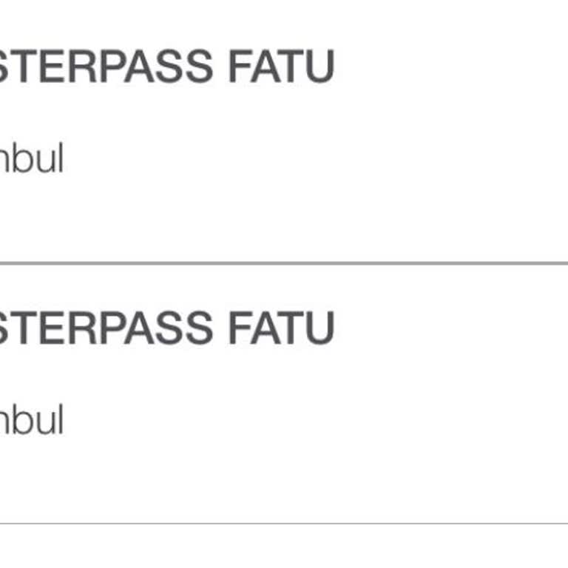Click the divider below the second entry
The image size is (568, 568).
(284, 524)
